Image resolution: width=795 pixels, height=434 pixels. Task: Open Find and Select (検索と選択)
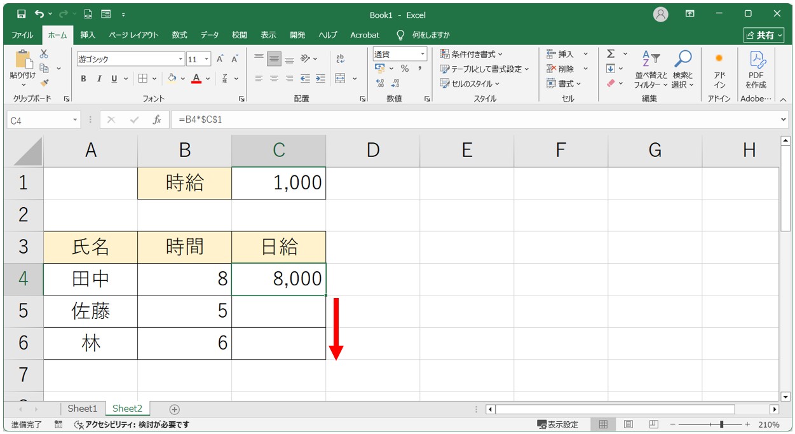683,70
